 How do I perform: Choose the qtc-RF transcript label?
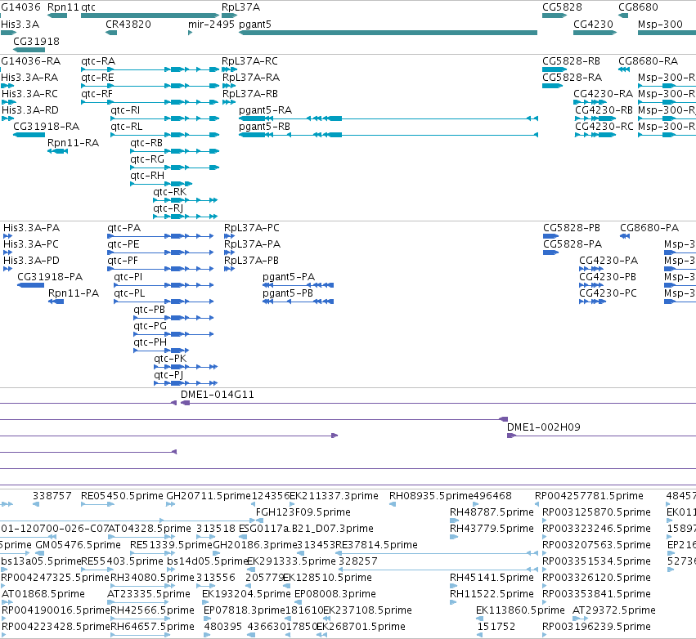pos(97,94)
